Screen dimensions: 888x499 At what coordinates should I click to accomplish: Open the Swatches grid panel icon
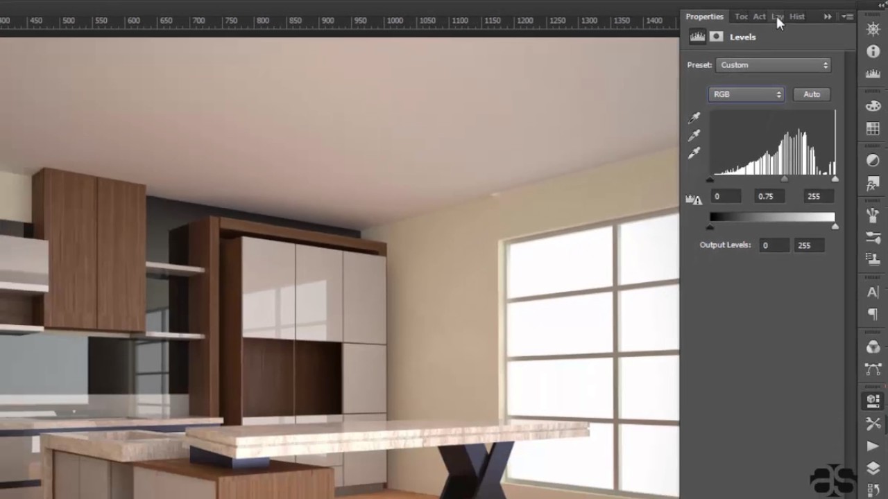(873, 128)
